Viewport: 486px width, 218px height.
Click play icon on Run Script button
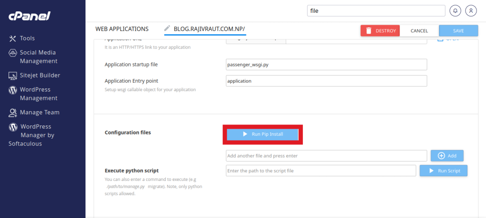pyautogui.click(x=431, y=171)
